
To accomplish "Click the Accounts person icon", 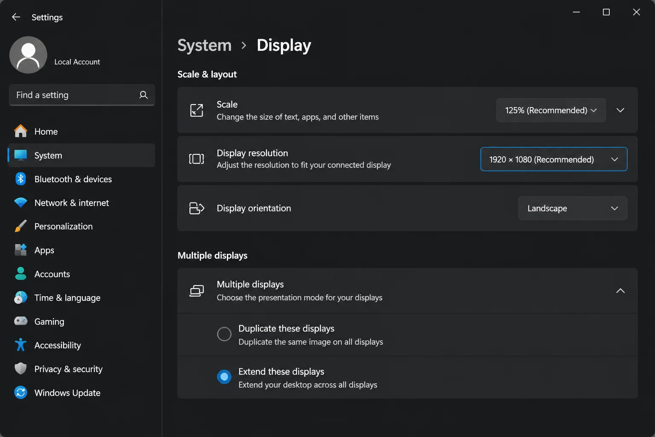I will click(x=20, y=274).
